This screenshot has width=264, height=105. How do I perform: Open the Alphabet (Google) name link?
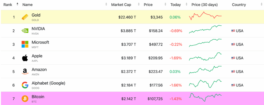pos(48,83)
